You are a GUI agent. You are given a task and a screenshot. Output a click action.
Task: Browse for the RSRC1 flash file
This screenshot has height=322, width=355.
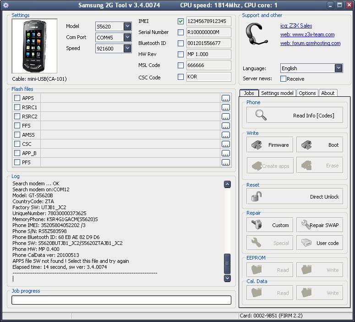[x=225, y=107]
